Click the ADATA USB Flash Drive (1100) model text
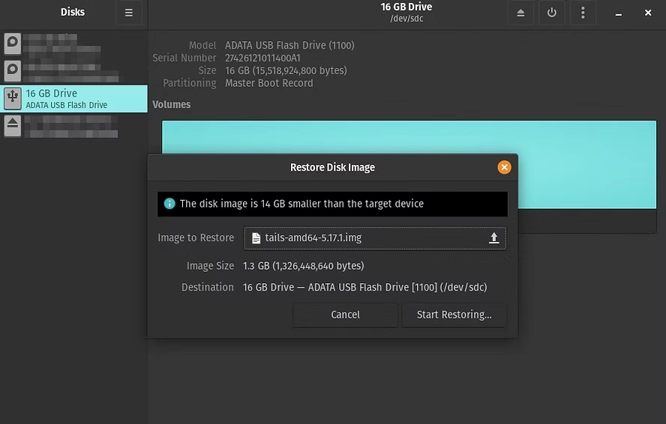The width and height of the screenshot is (666, 424). click(289, 46)
